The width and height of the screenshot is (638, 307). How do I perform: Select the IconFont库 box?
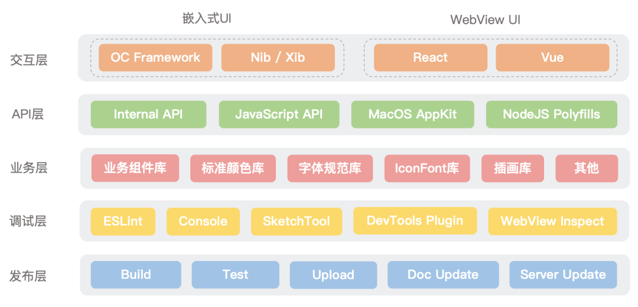pyautogui.click(x=427, y=168)
